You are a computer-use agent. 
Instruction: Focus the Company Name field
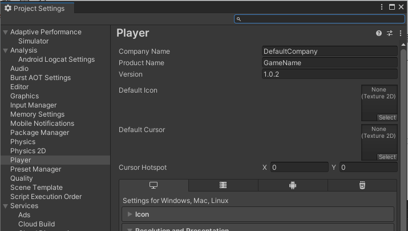click(x=330, y=51)
